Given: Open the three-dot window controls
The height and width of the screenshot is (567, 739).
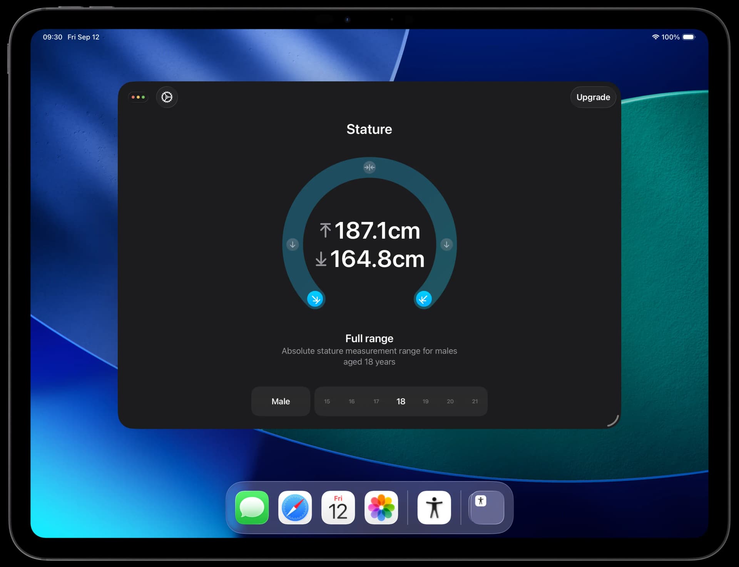Looking at the screenshot, I should (x=138, y=97).
